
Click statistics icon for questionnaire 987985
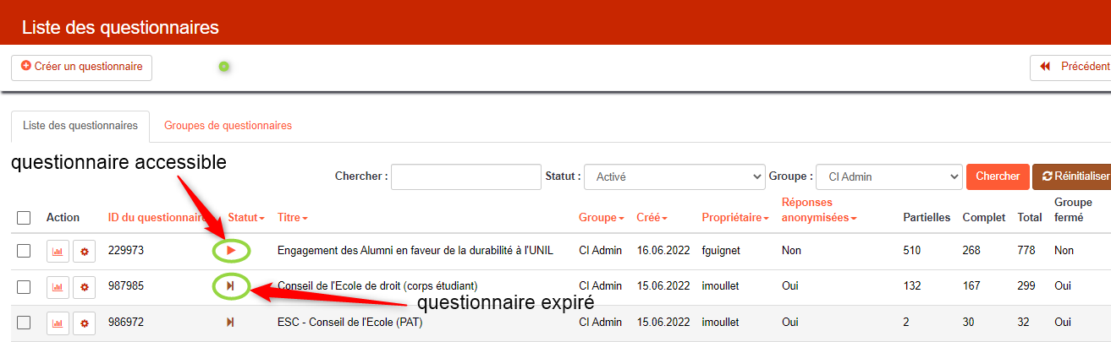pos(58,287)
